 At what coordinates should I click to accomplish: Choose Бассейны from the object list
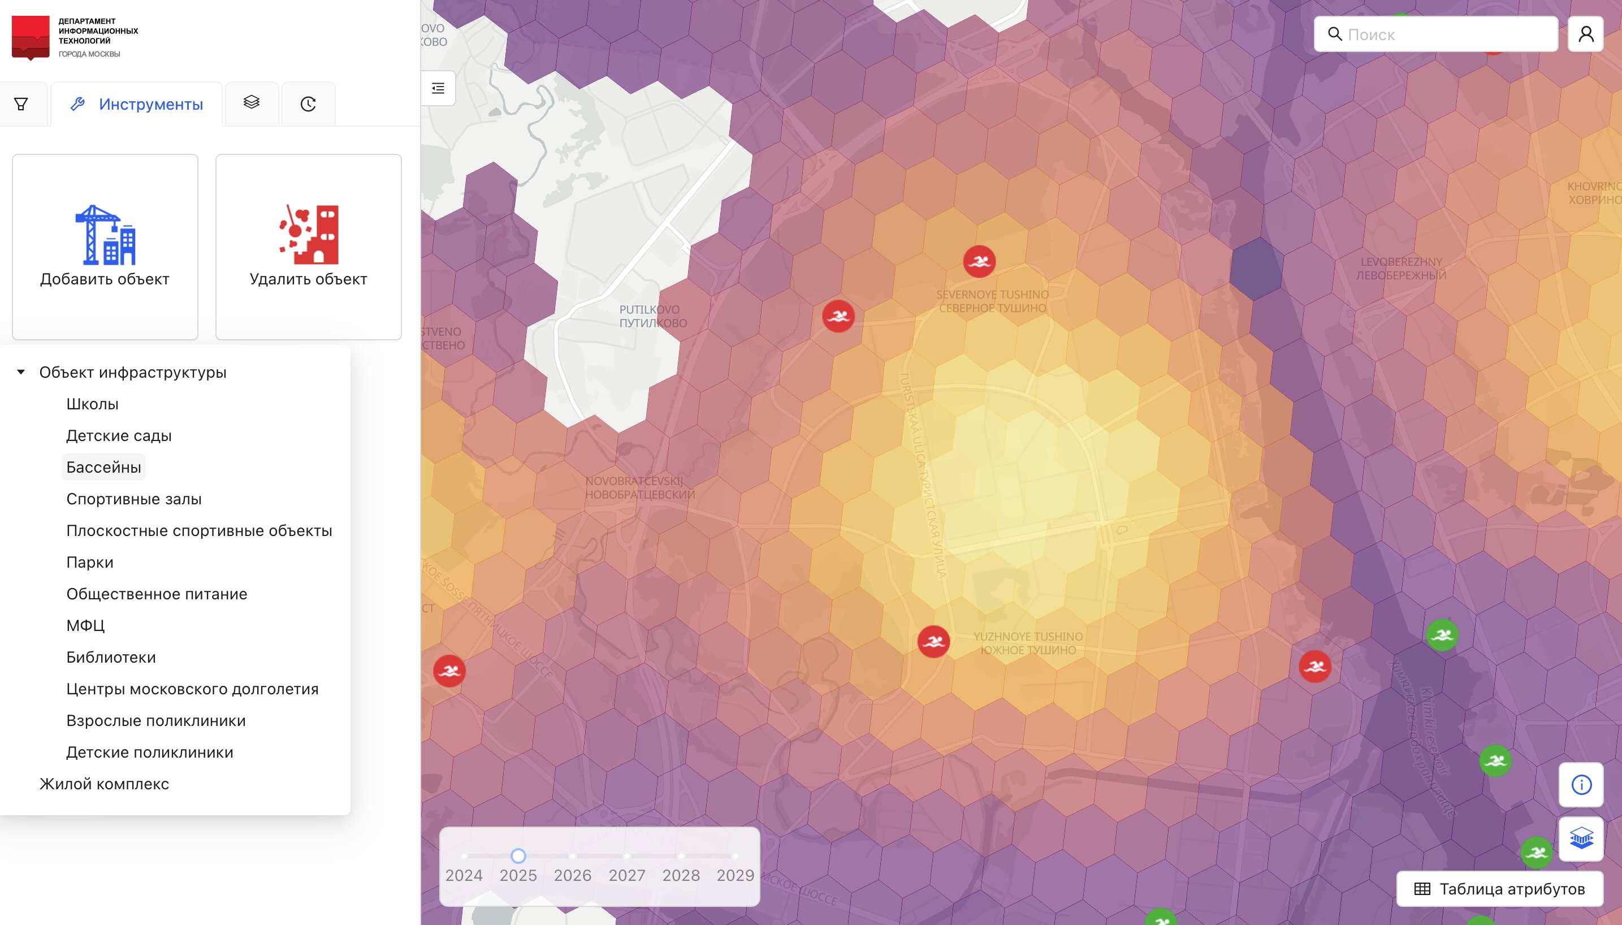tap(103, 468)
